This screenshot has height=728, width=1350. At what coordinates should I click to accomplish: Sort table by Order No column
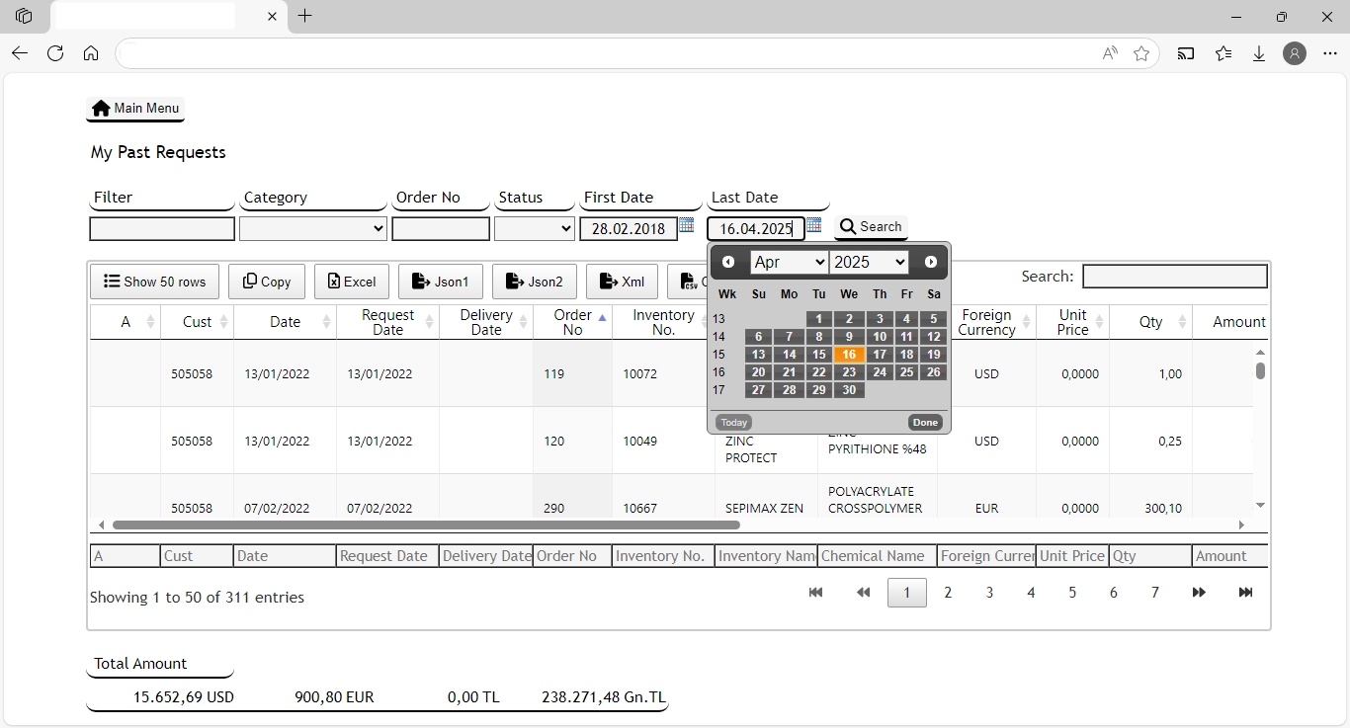572,322
